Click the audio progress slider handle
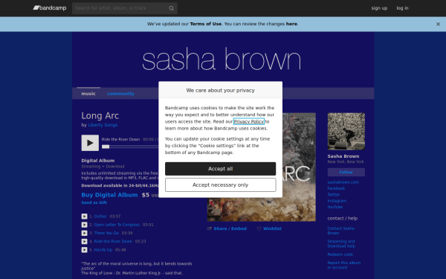The image size is (446, 279). click(106, 147)
